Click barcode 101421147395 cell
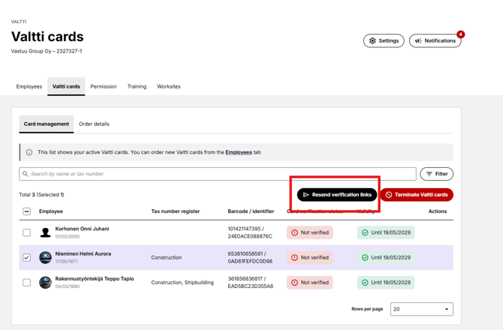503x330 pixels. 250,232
